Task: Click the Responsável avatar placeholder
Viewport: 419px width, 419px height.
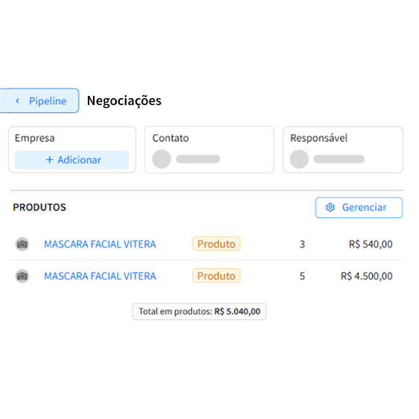Action: 299,159
